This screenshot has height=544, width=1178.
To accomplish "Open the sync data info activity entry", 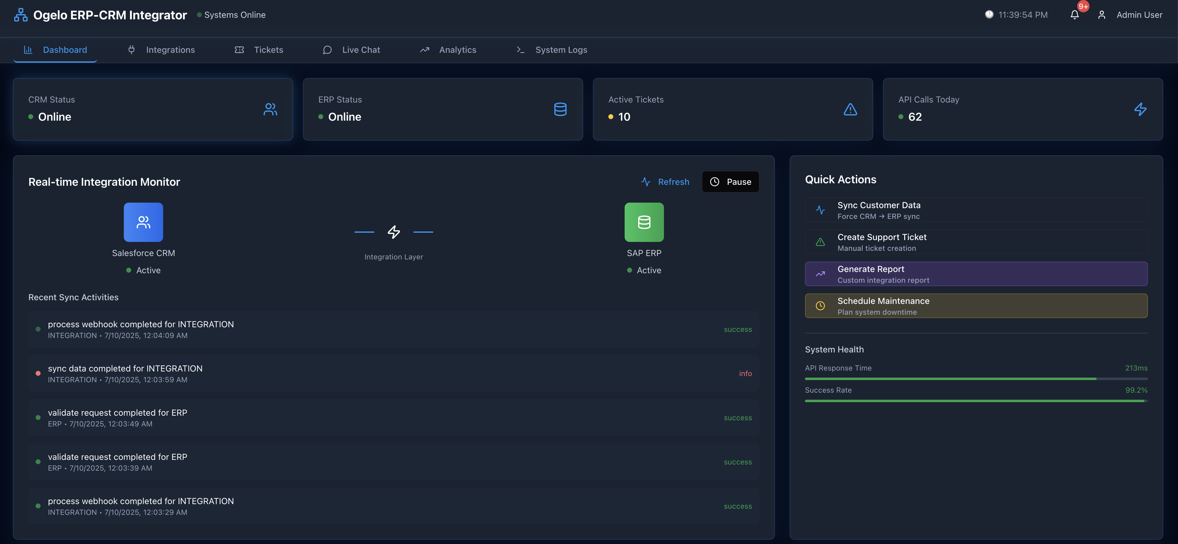I will (x=393, y=374).
